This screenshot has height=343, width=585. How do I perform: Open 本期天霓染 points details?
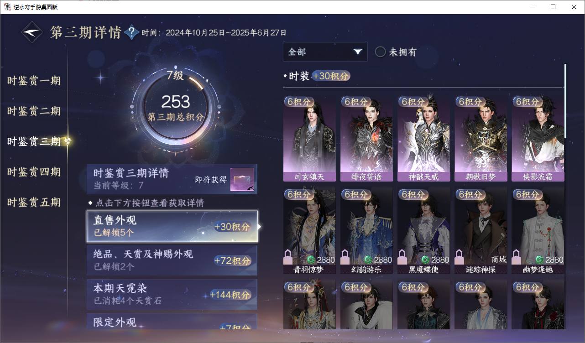click(172, 295)
